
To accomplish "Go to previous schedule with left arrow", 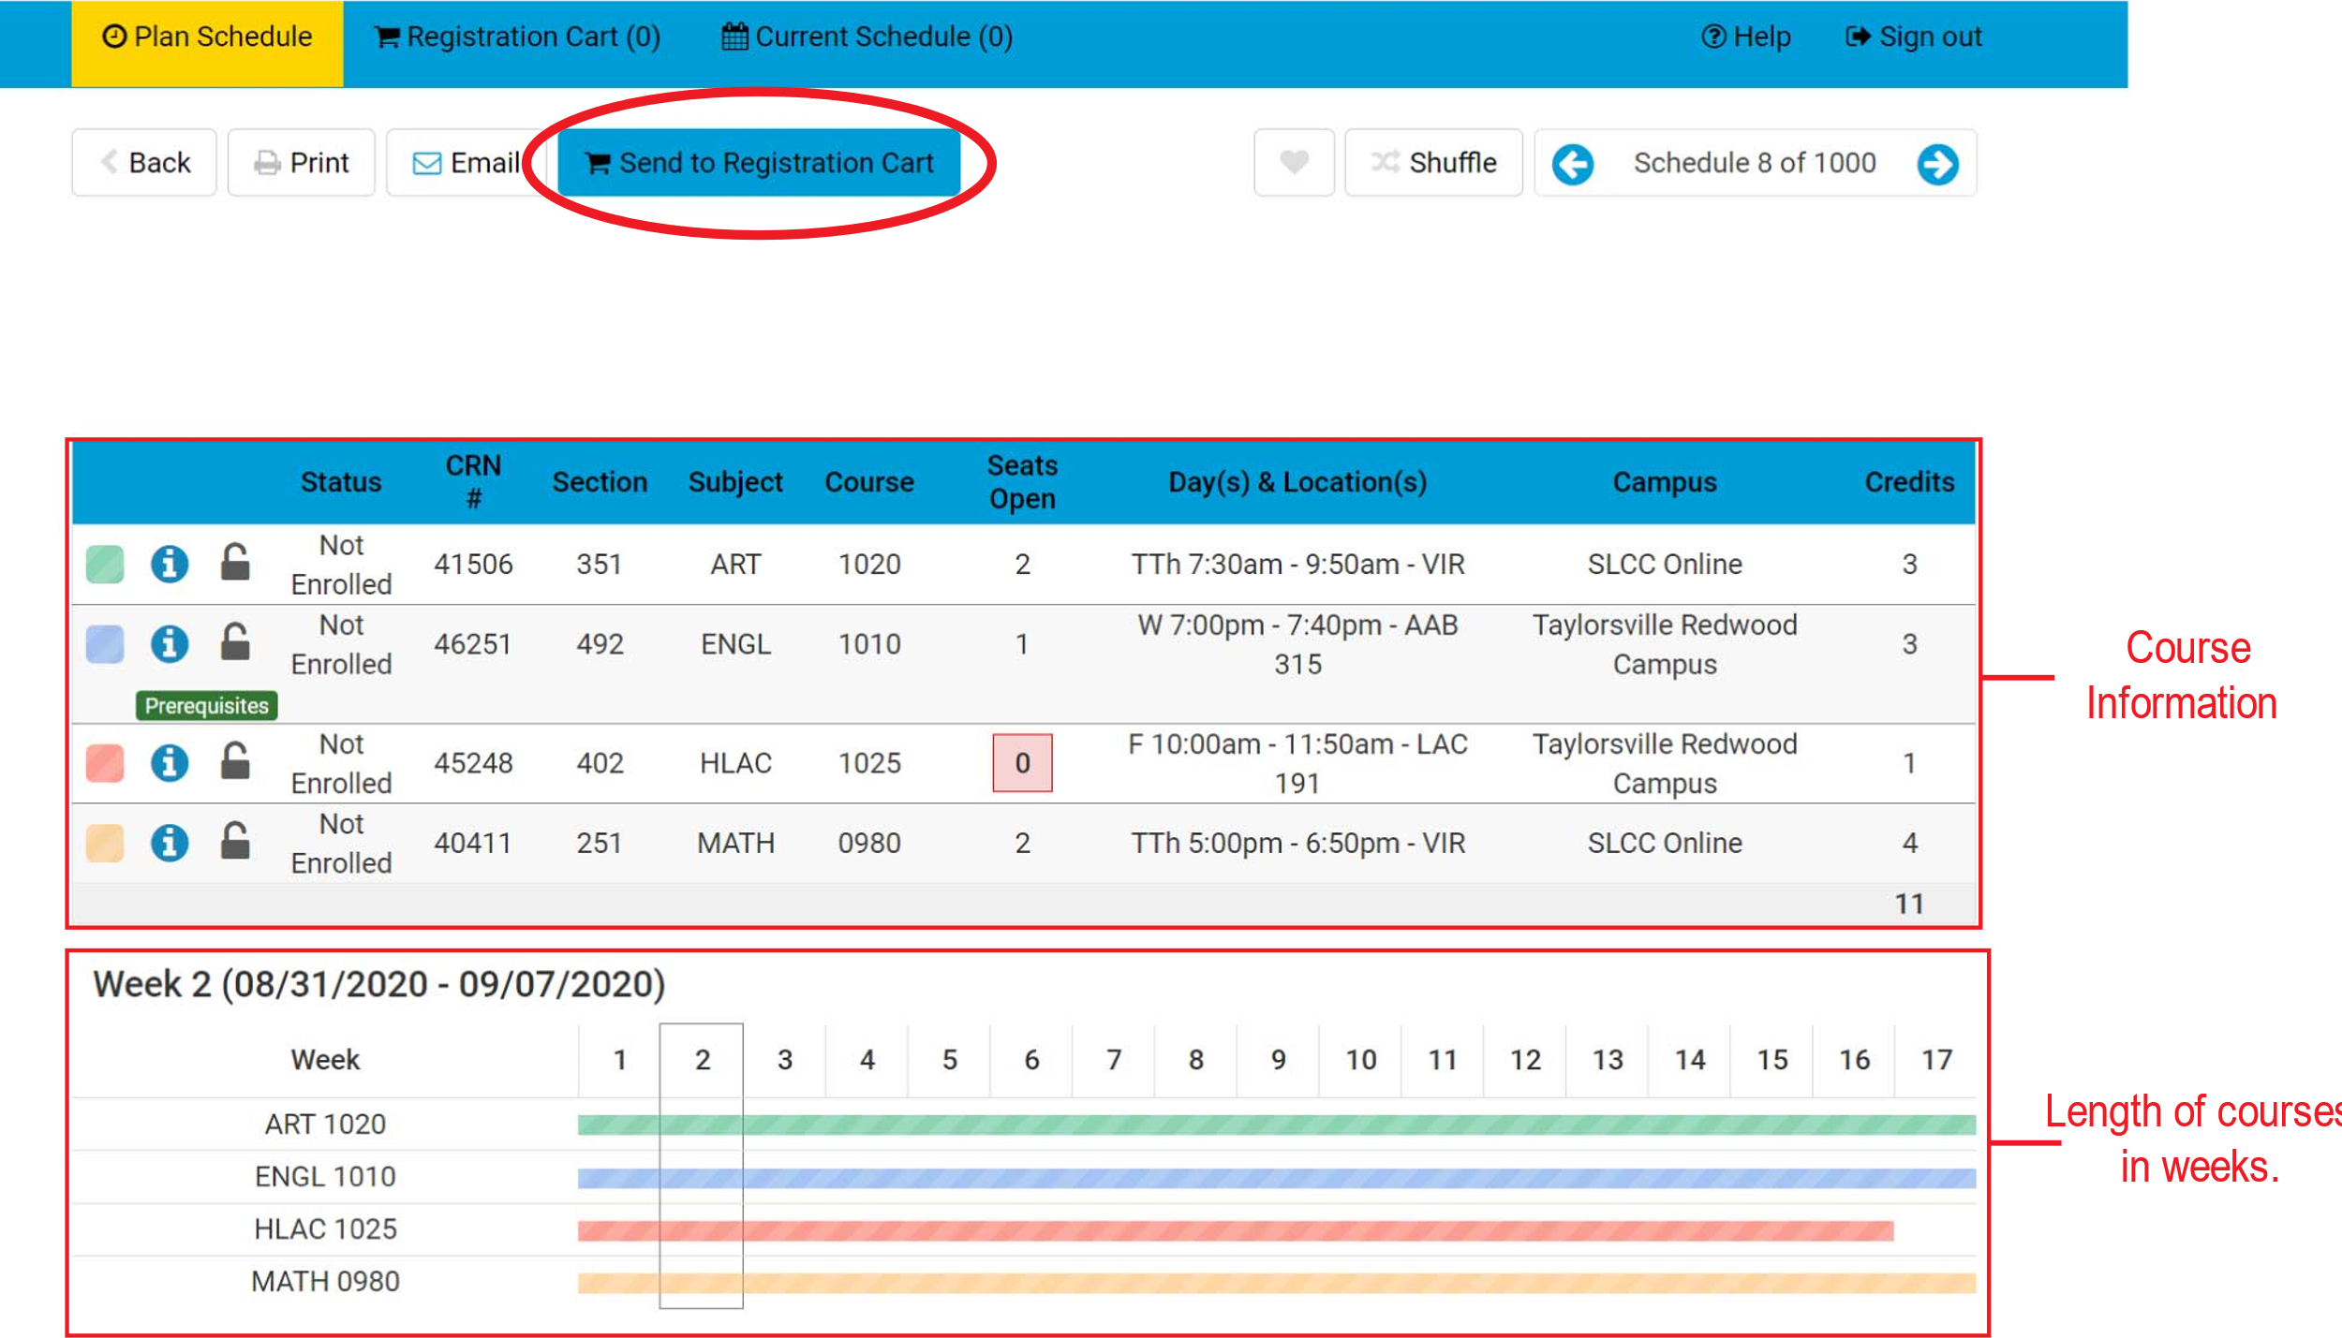I will click(x=1573, y=164).
